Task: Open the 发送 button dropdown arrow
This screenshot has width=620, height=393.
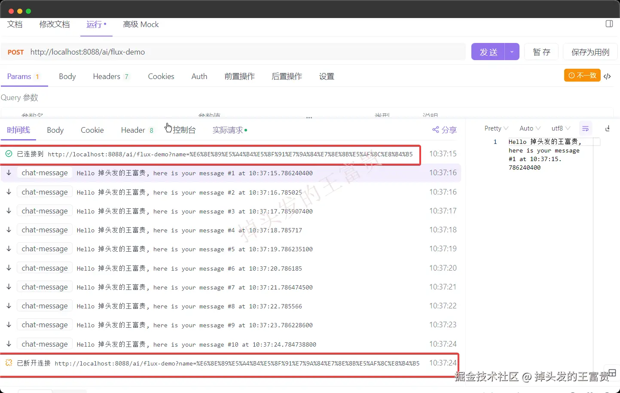Action: tap(512, 52)
